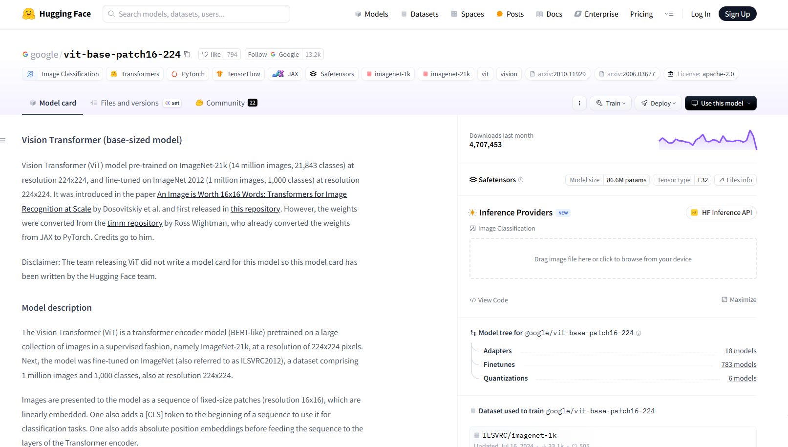Click the google owner link in title
This screenshot has width=788, height=447.
tap(44, 54)
